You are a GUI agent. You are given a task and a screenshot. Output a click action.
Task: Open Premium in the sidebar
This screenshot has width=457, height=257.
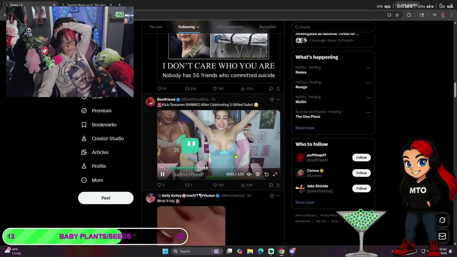click(x=96, y=111)
